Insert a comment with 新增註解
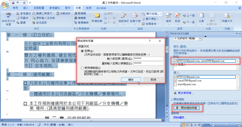Screen dimensions: 242x127 pyautogui.click(x=97, y=18)
